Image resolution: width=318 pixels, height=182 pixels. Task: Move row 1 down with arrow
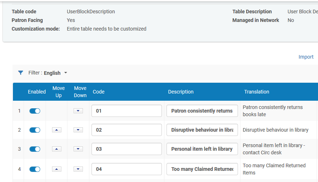click(x=78, y=111)
